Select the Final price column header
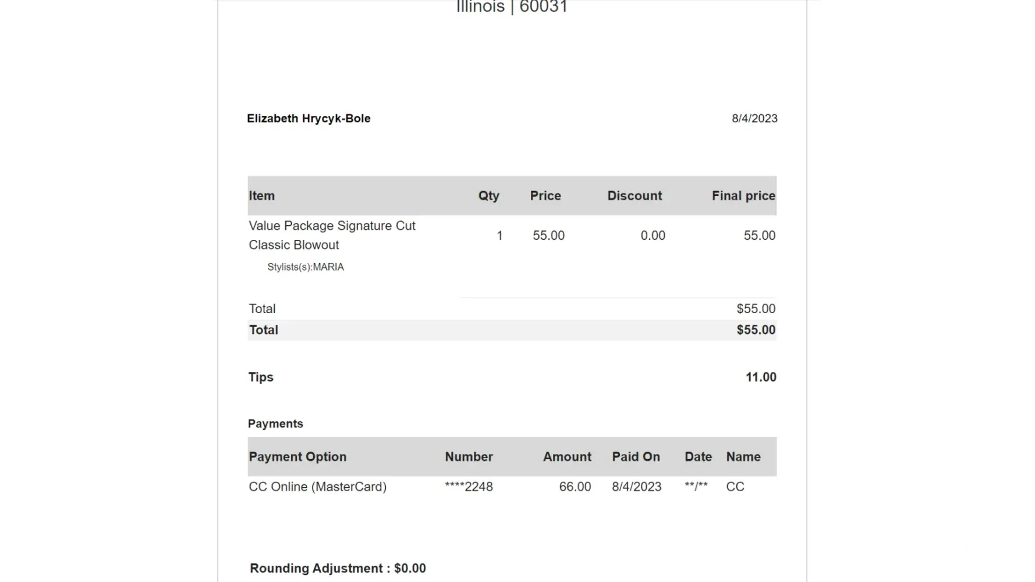Viewport: 1035px width, 582px height. coord(743,196)
